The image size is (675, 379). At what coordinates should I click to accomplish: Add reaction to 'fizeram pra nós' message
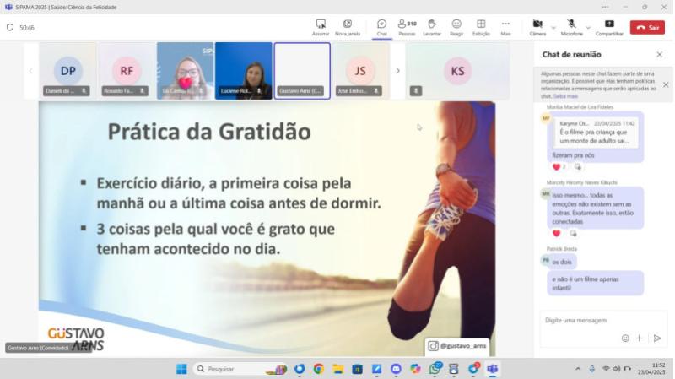[x=578, y=166]
